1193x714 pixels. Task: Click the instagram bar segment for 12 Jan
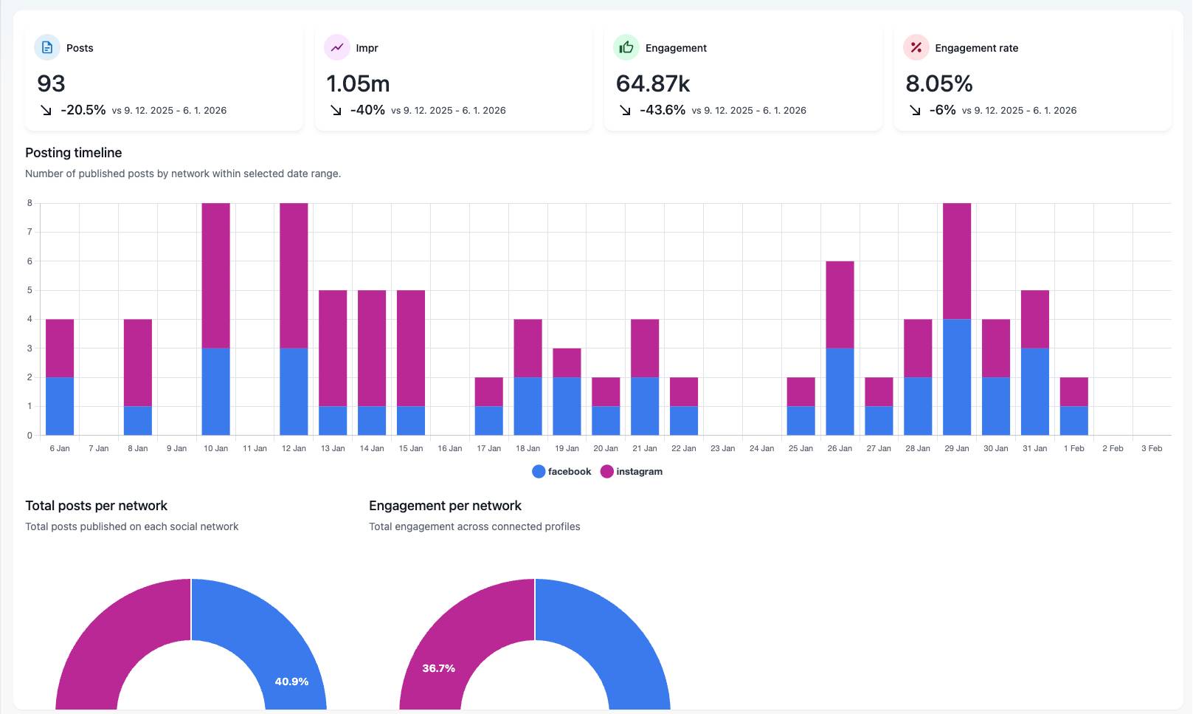click(294, 275)
